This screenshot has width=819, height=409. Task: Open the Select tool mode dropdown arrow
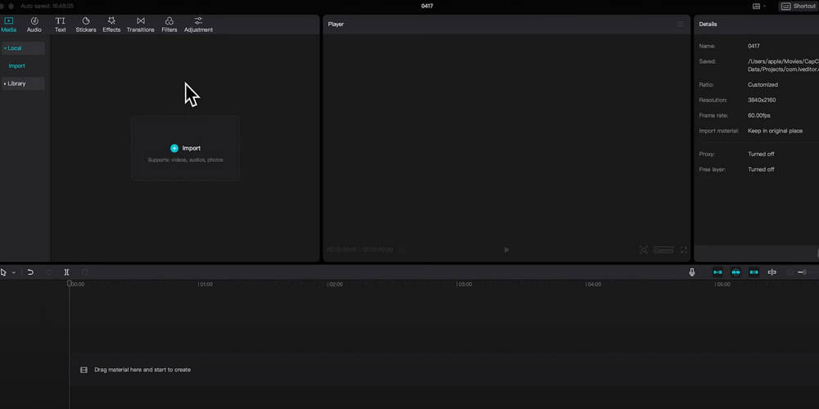pos(14,272)
